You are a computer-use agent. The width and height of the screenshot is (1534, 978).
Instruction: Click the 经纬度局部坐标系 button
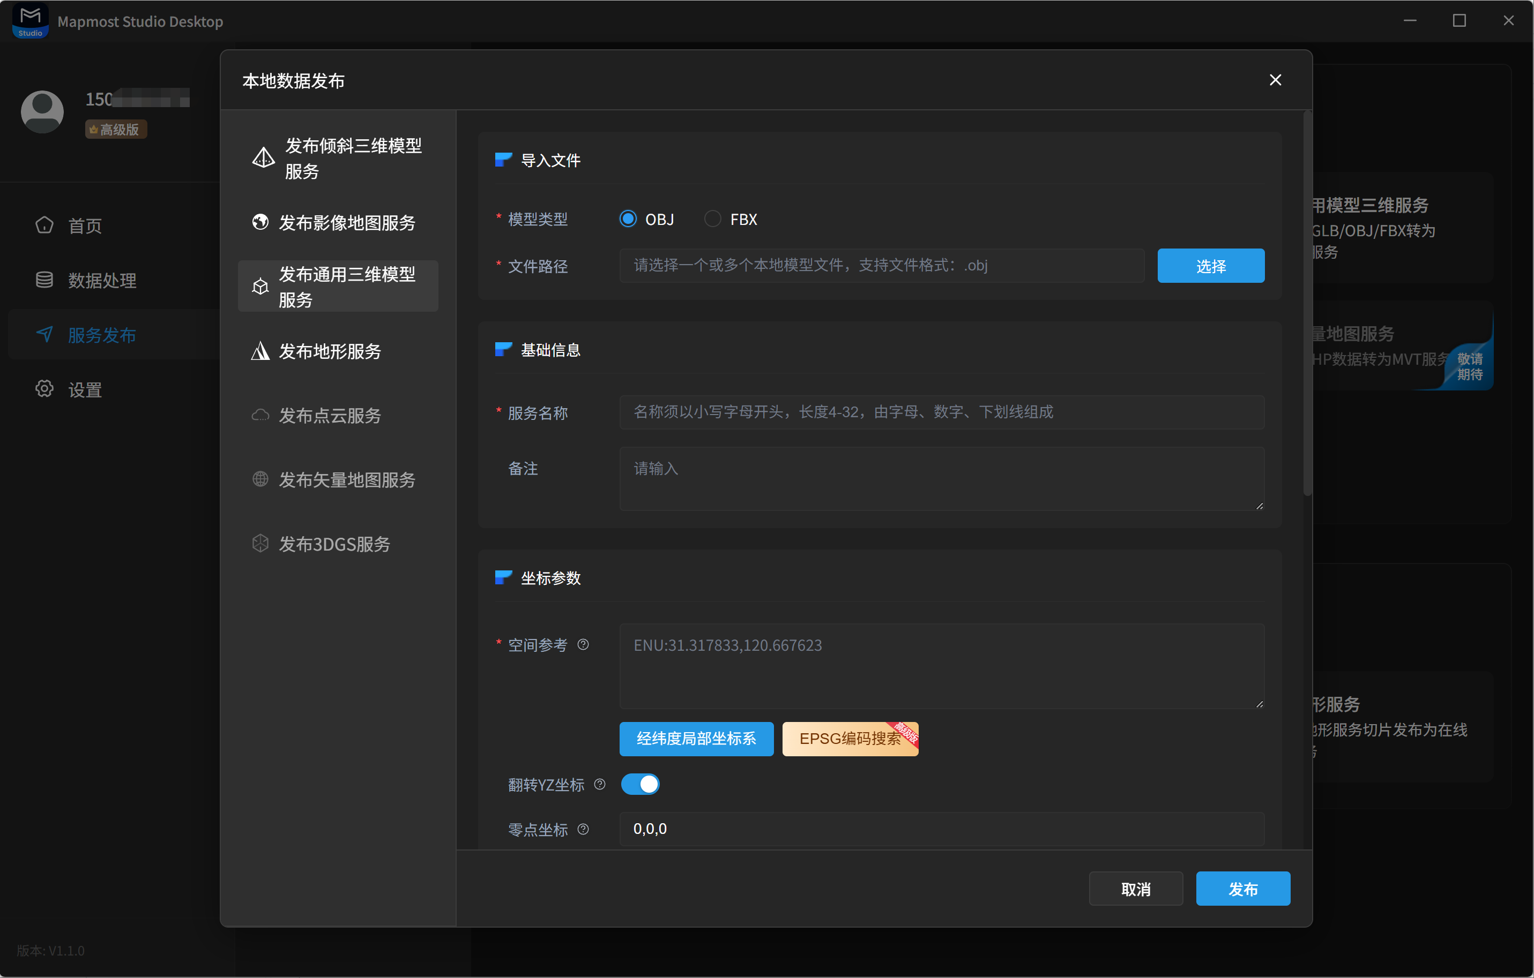click(x=696, y=739)
